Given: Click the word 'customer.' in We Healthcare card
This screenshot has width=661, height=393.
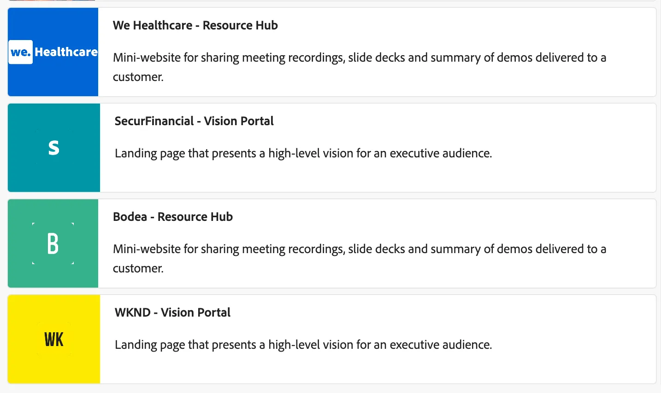Looking at the screenshot, I should [x=138, y=77].
